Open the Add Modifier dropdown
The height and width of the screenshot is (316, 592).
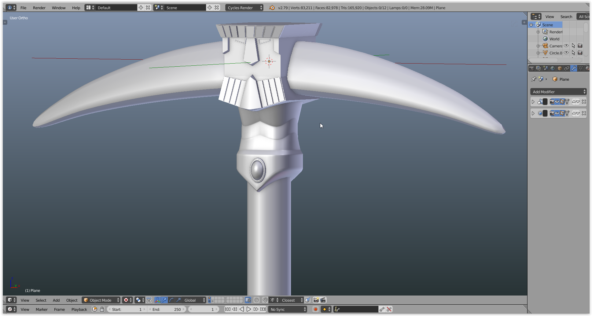click(x=558, y=92)
